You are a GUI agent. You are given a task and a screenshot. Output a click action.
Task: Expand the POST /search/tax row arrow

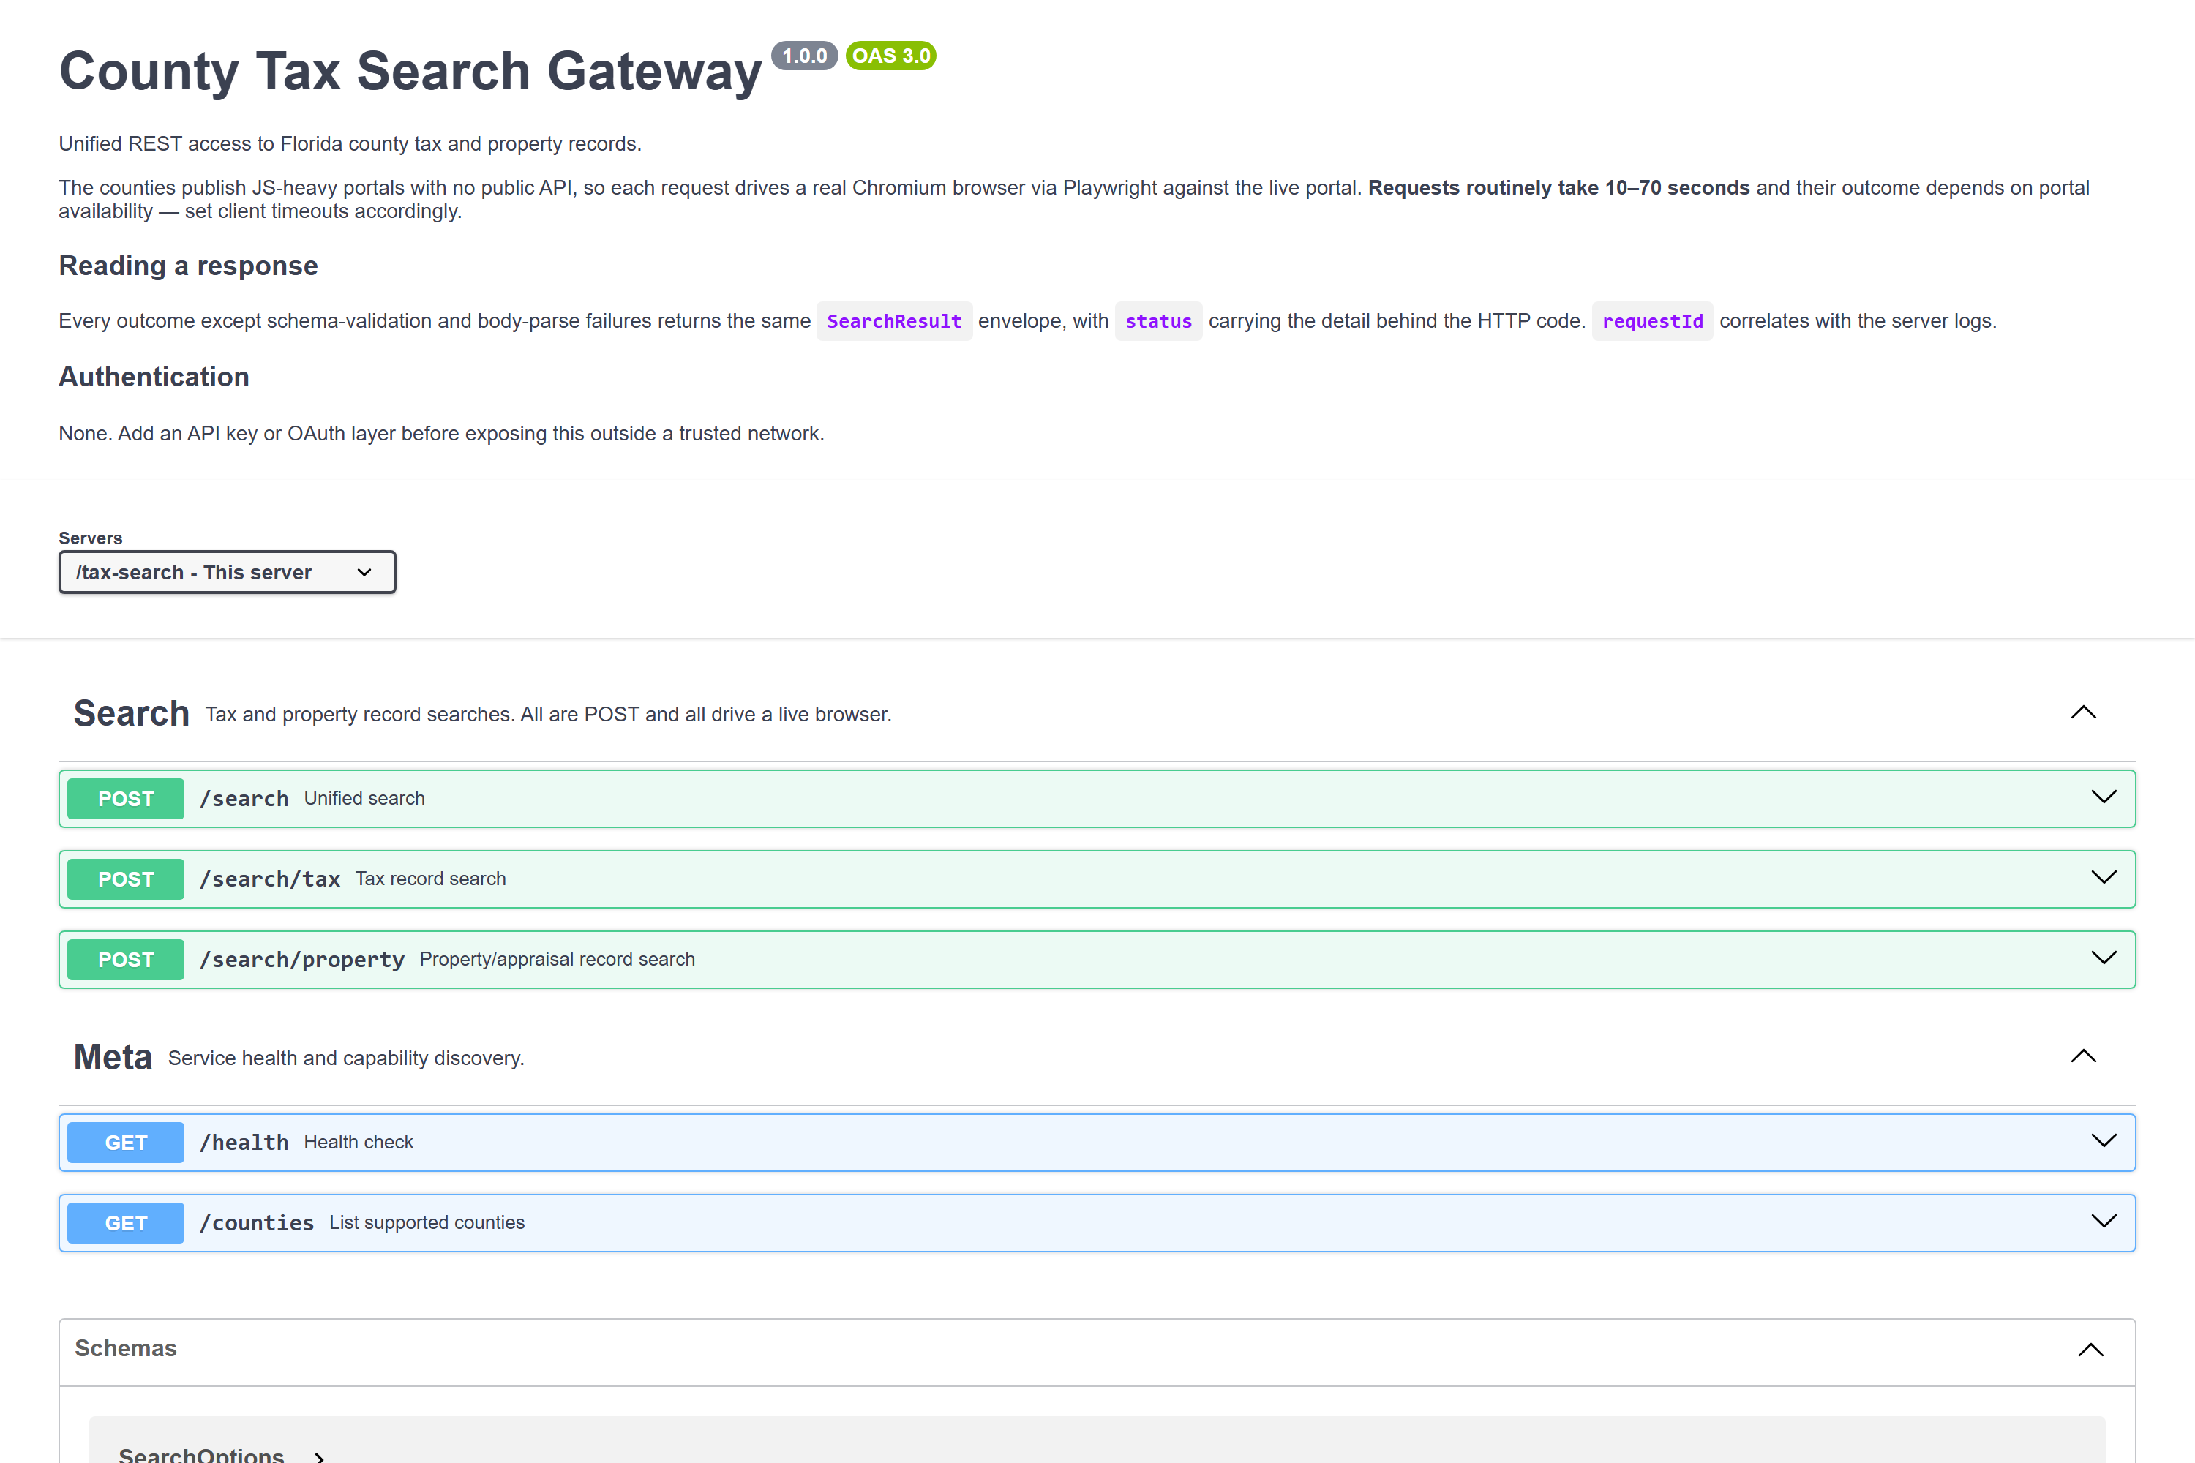click(2104, 877)
